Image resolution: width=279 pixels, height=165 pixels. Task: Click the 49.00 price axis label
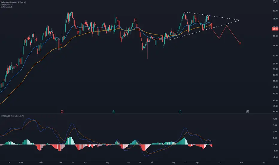(275, 87)
